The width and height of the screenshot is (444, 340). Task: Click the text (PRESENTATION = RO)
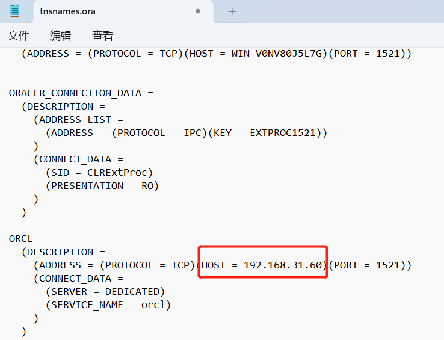(102, 186)
